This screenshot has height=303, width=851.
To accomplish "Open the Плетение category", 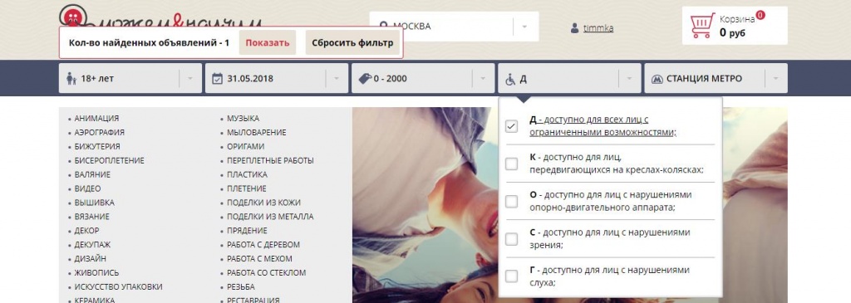I will pyautogui.click(x=246, y=188).
